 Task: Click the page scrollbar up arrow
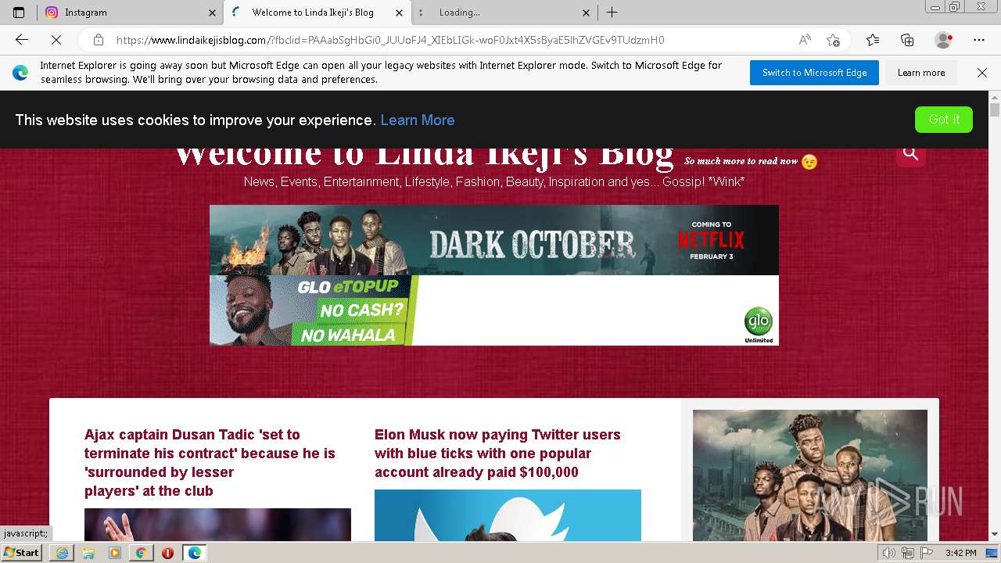point(995,97)
